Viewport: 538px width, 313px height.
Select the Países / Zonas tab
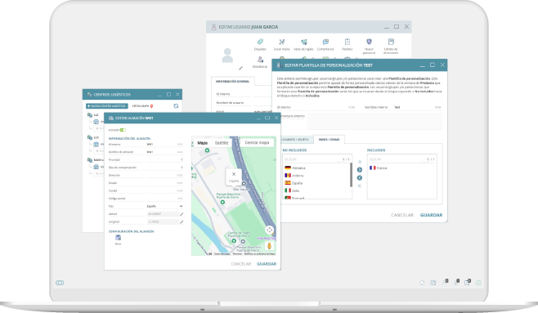point(329,139)
